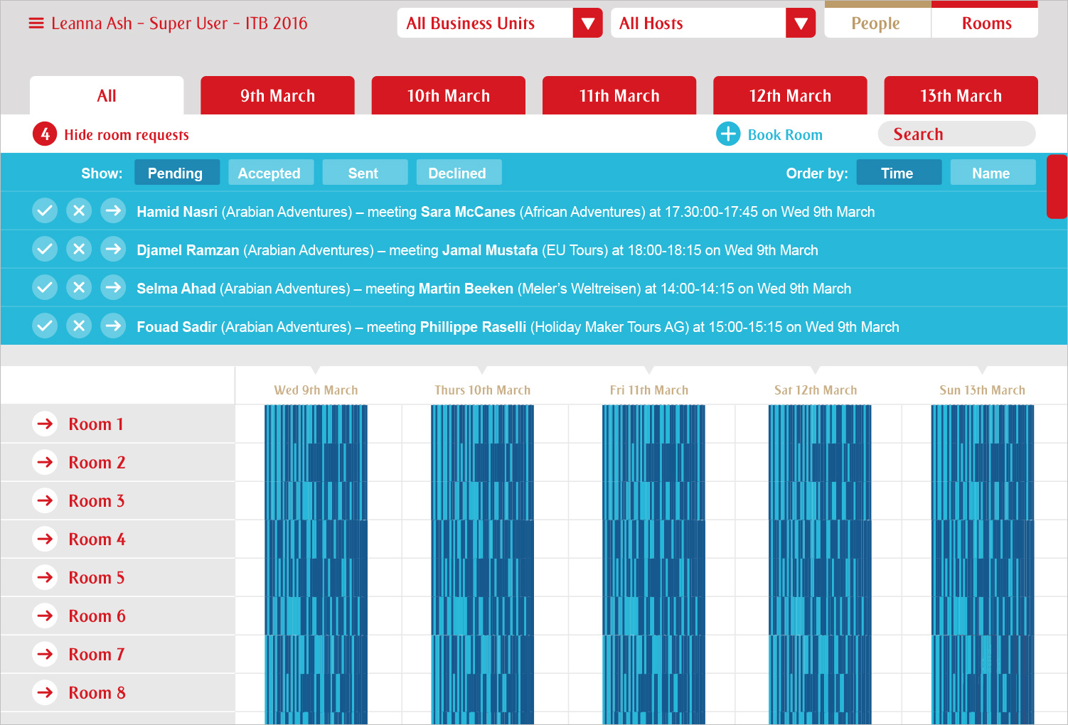Open Room 5 arrow icon
This screenshot has width=1068, height=725.
pyautogui.click(x=46, y=578)
